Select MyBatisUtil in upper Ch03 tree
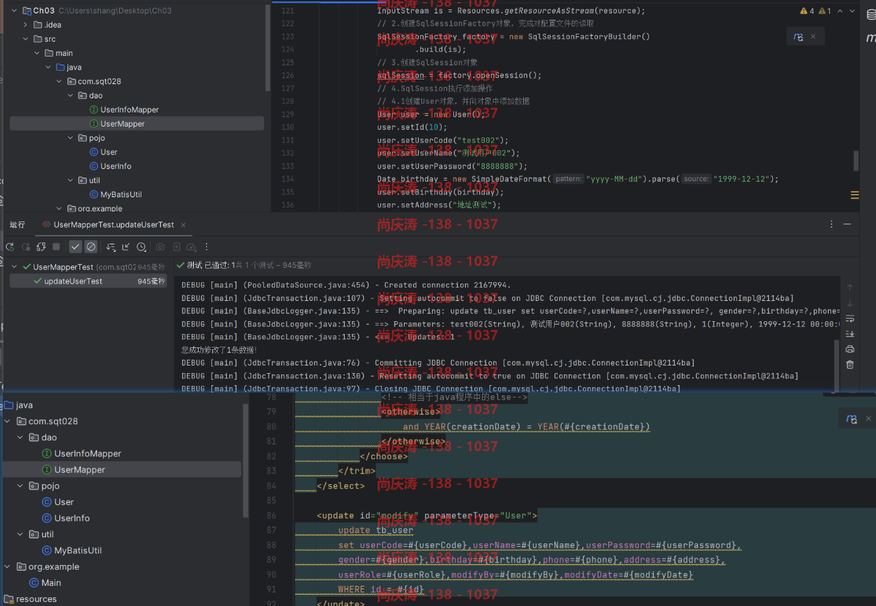876x606 pixels. (x=115, y=195)
